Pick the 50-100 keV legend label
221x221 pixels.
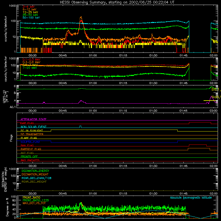[31, 18]
